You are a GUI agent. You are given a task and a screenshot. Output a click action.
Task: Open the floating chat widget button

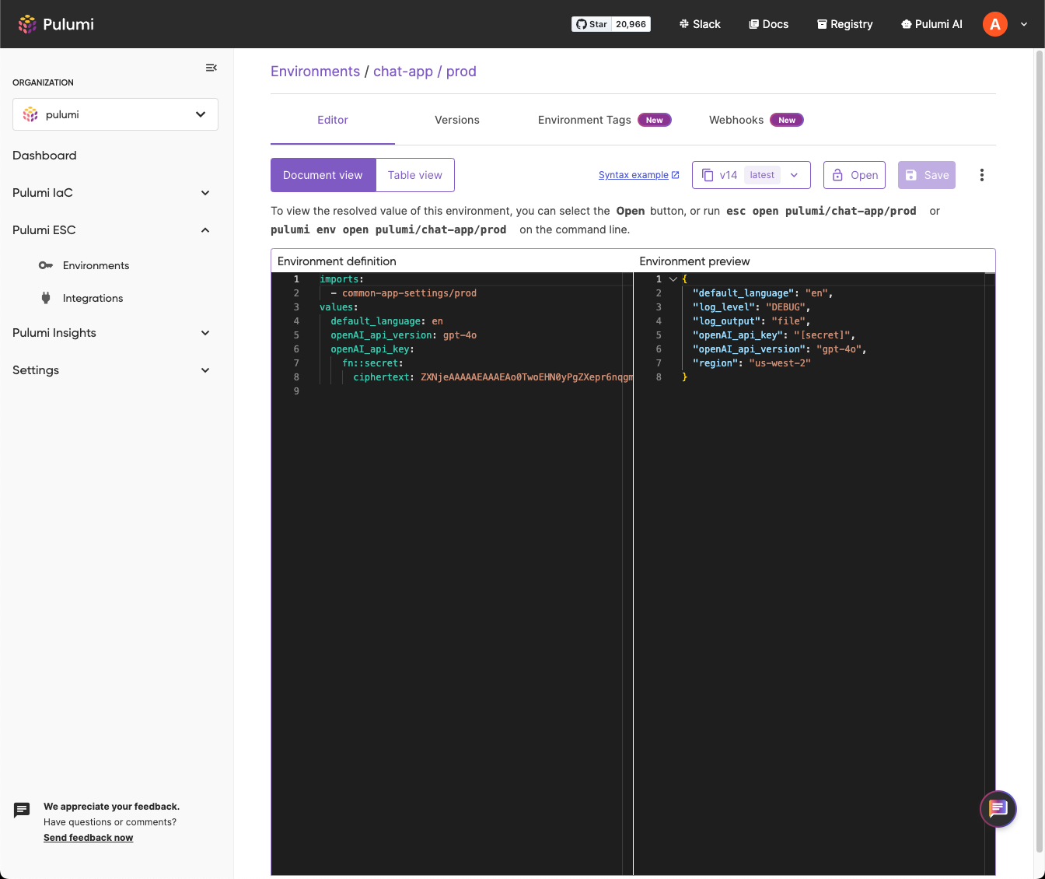998,809
